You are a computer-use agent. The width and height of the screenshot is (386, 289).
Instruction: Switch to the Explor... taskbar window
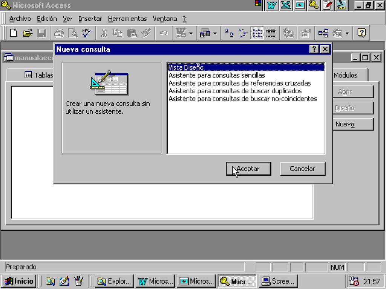click(x=114, y=281)
